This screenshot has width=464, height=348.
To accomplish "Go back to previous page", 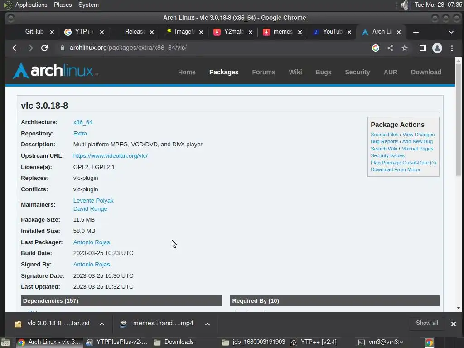I will [x=15, y=48].
